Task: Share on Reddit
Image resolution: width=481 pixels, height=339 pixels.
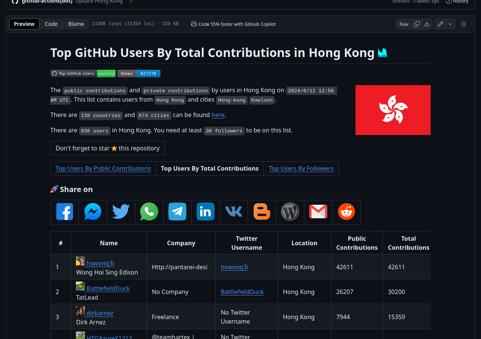Action: (346, 212)
